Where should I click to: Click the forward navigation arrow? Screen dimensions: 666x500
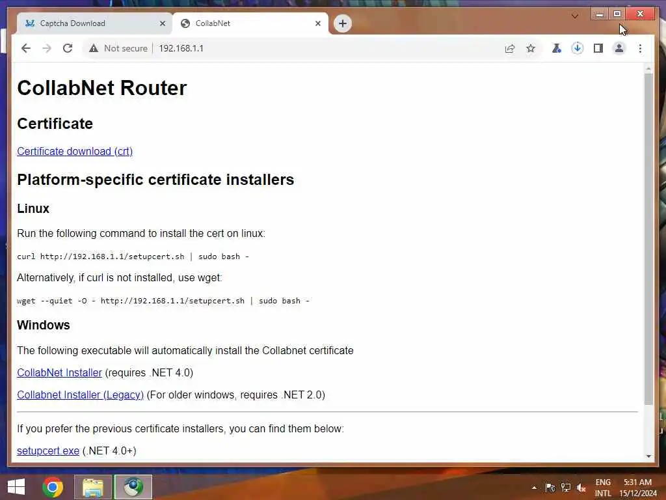pos(47,48)
